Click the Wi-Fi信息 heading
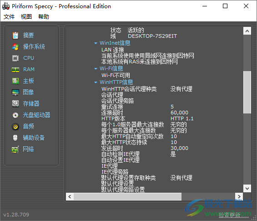Viewport: 257px width, 221px height. [111, 68]
